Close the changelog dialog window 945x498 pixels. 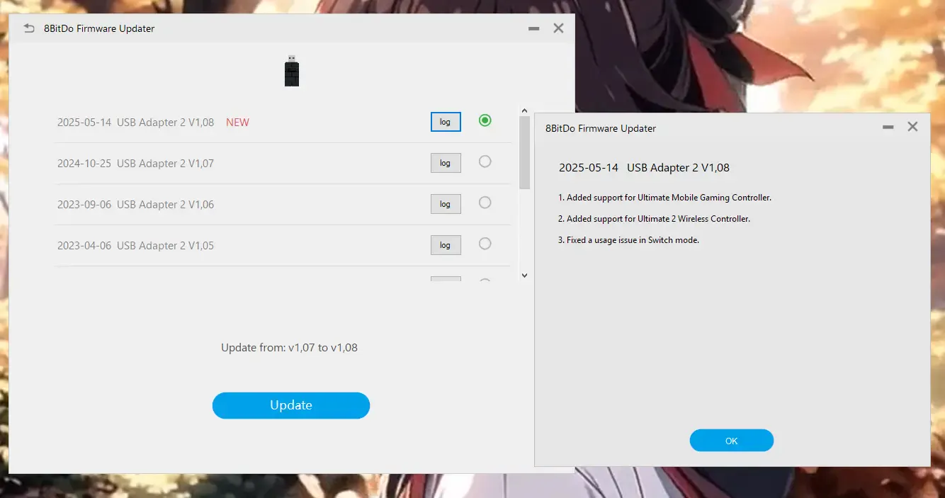[912, 127]
